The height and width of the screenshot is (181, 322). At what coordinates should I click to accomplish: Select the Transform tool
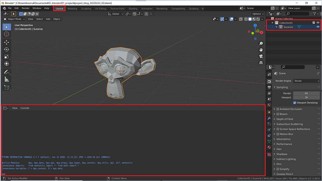7,64
